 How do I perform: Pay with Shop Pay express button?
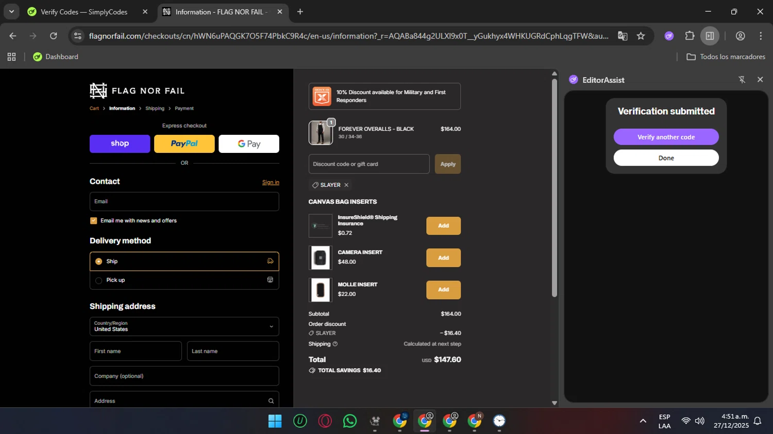[120, 144]
